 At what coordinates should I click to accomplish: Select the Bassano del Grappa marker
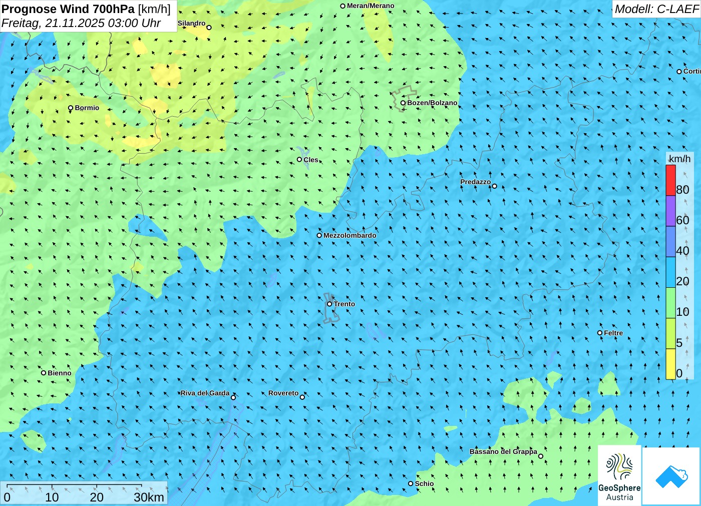click(541, 456)
